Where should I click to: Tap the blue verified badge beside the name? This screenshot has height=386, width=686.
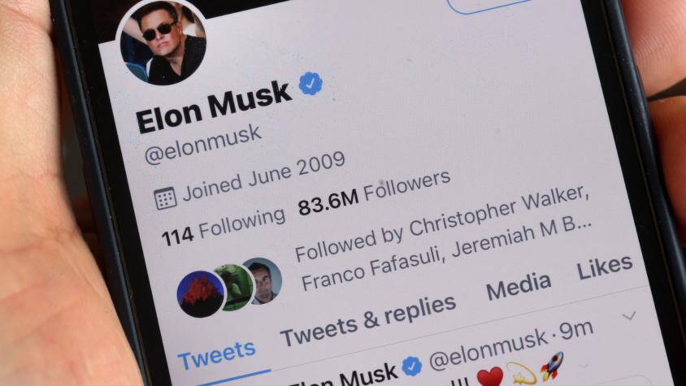[x=310, y=83]
